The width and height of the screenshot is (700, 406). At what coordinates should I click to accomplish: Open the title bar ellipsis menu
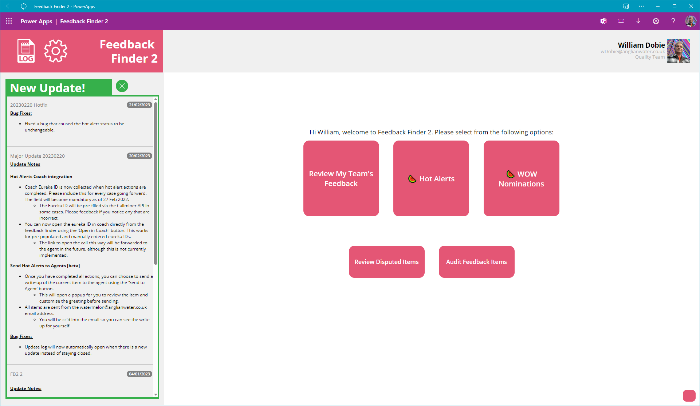[x=641, y=6]
